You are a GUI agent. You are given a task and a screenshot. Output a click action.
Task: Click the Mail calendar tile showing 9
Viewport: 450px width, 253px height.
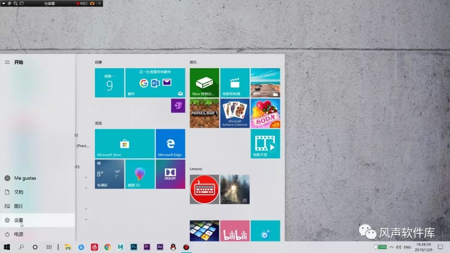pos(109,82)
